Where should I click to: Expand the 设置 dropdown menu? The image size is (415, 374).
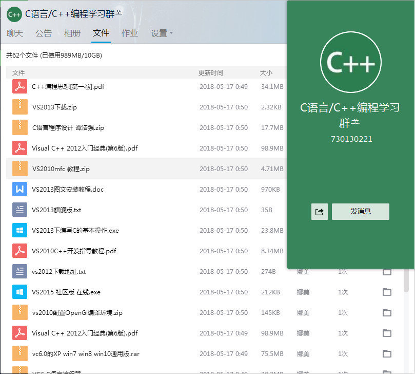tap(162, 33)
